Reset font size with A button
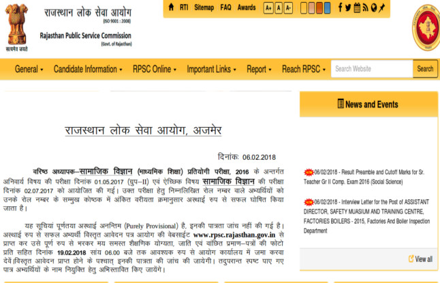440x283 pixels. pyautogui.click(x=279, y=8)
